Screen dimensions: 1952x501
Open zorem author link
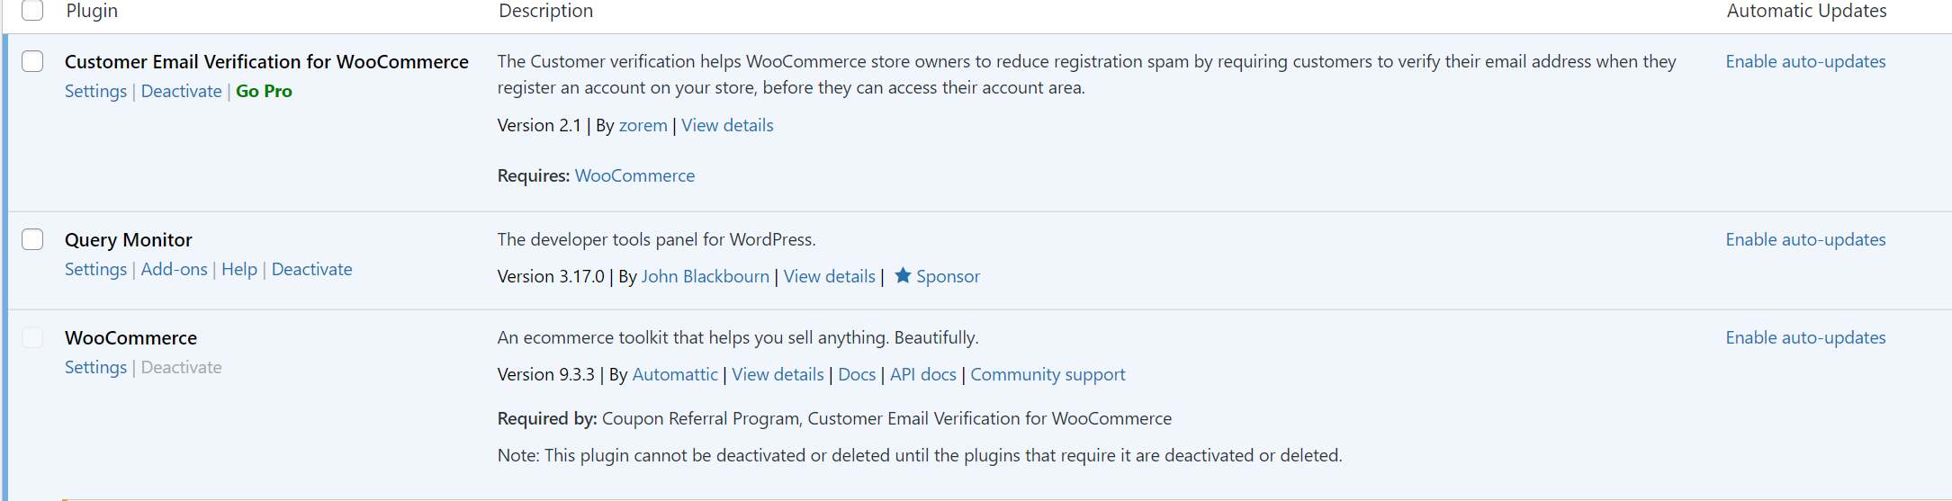643,125
